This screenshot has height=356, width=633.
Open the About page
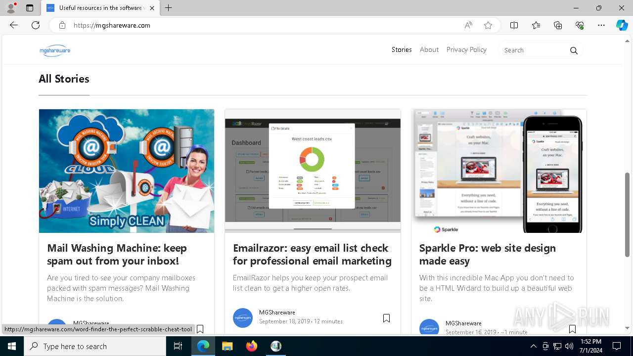tap(429, 50)
